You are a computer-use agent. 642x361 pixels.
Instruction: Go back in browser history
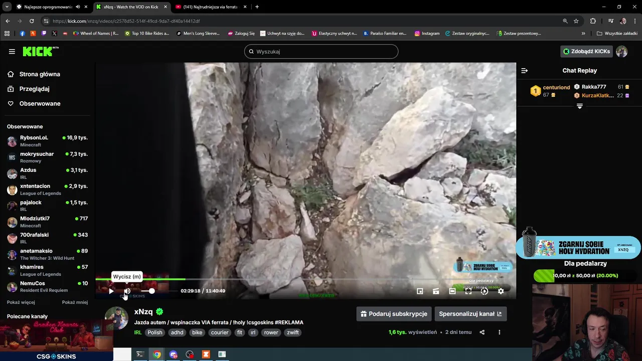(x=8, y=21)
